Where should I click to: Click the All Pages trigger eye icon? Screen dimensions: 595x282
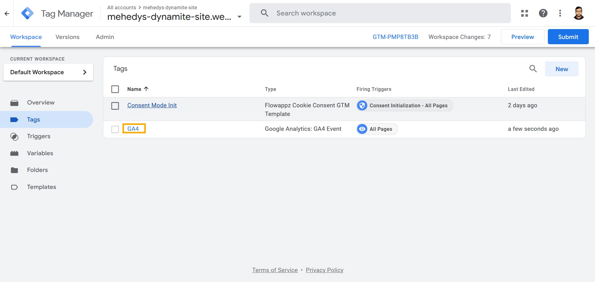coord(362,129)
